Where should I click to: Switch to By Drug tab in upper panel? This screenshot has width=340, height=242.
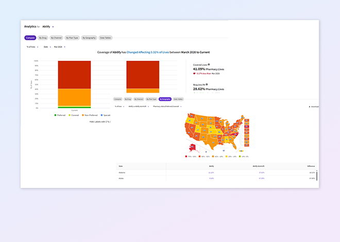[43, 38]
